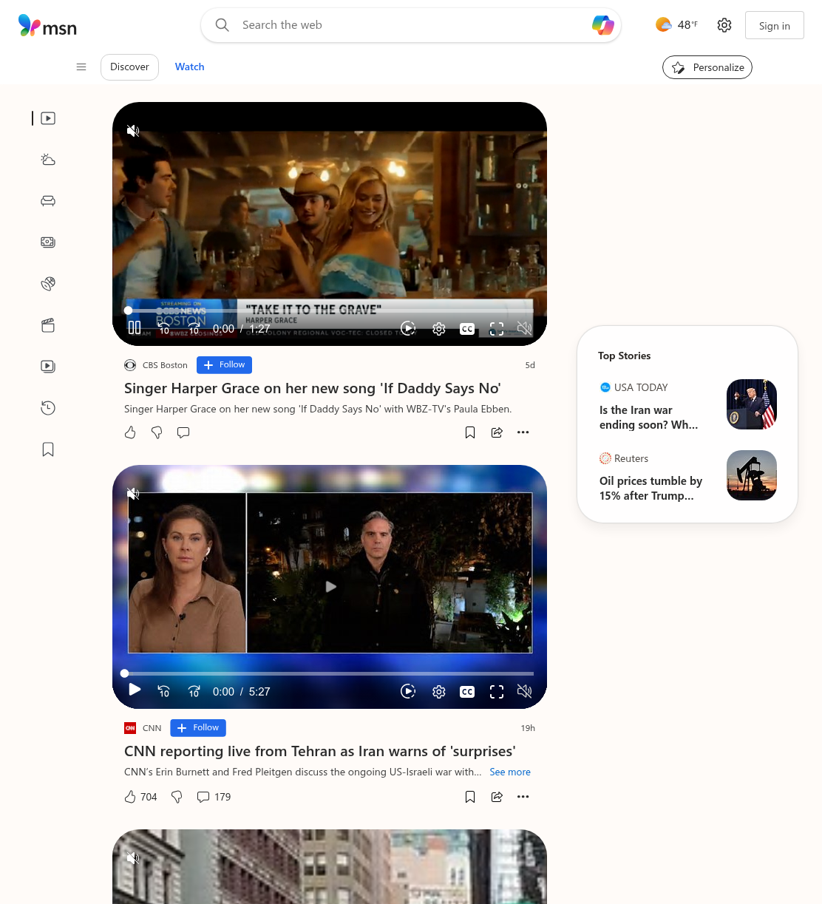Open the settings gear in header
This screenshot has width=822, height=904.
click(x=724, y=25)
